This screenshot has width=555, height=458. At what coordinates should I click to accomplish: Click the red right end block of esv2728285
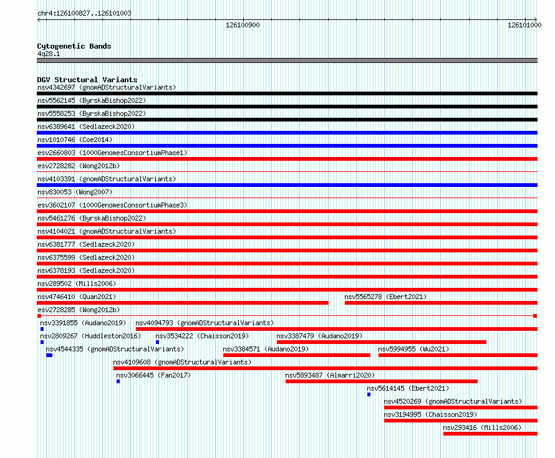tap(535, 316)
